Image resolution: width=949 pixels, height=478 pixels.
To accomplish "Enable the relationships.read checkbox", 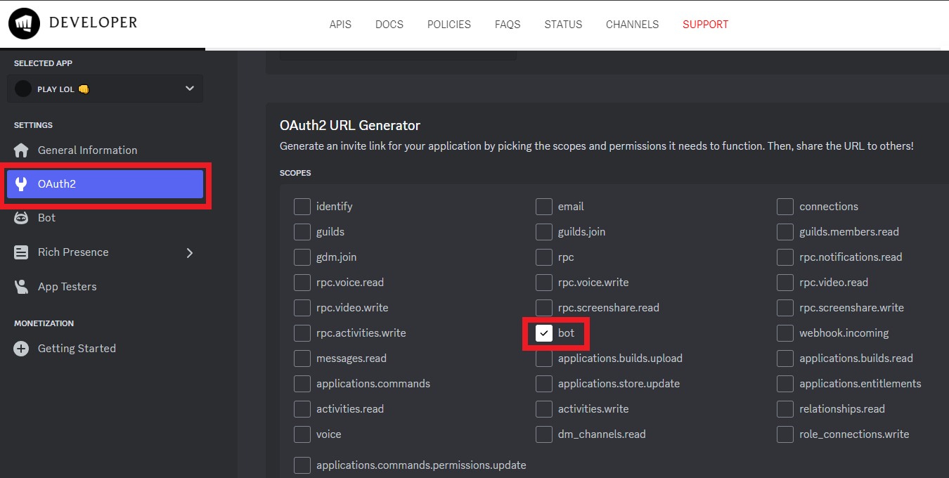I will coord(785,409).
